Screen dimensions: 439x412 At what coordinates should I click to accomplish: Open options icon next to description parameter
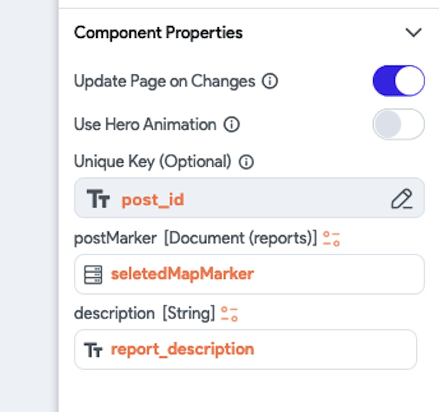[229, 314]
